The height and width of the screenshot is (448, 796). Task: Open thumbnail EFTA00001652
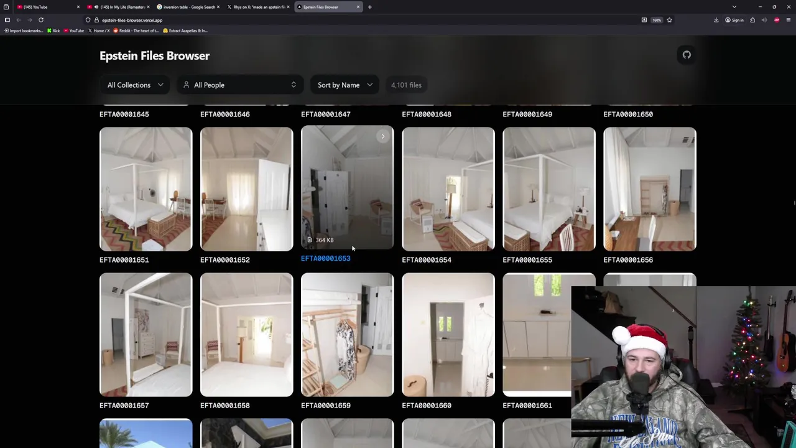[247, 189]
